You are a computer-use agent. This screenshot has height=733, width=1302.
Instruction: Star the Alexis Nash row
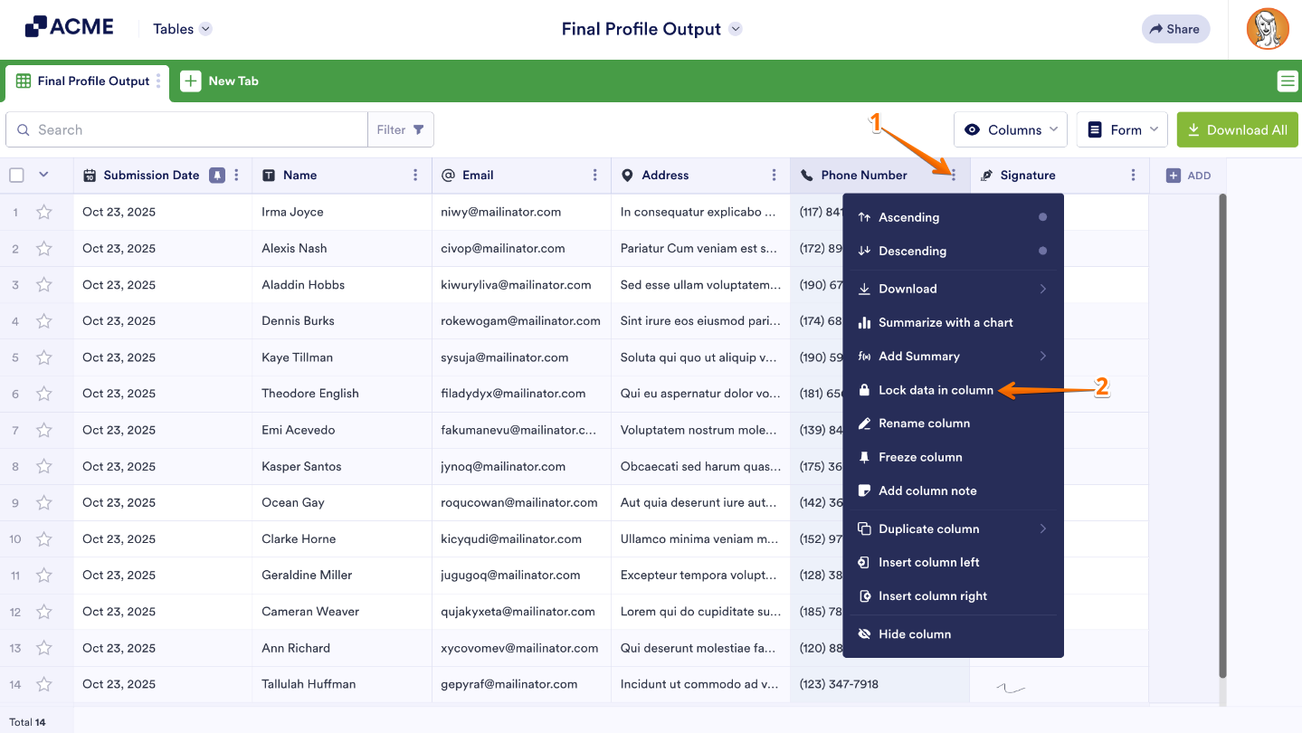[43, 248]
